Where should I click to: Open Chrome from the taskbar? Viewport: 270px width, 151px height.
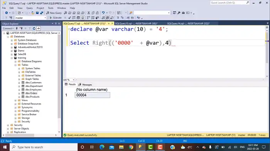click(x=131, y=147)
